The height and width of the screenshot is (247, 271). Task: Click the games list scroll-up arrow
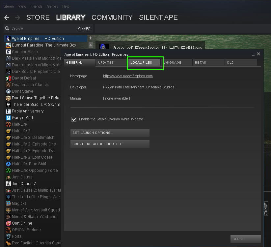tap(91, 45)
